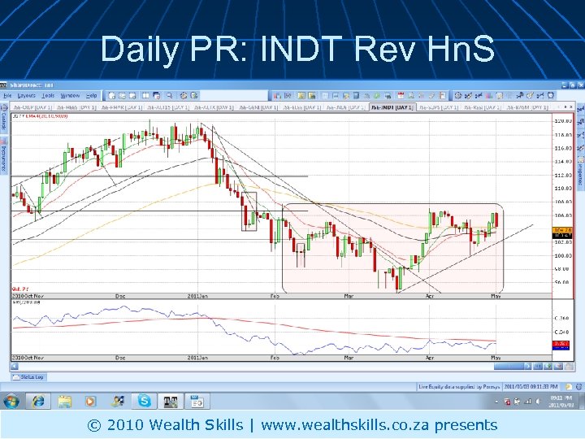Screen dimensions: 585x439
Task: Click the clock icon at toolbar end
Action: (x=551, y=96)
